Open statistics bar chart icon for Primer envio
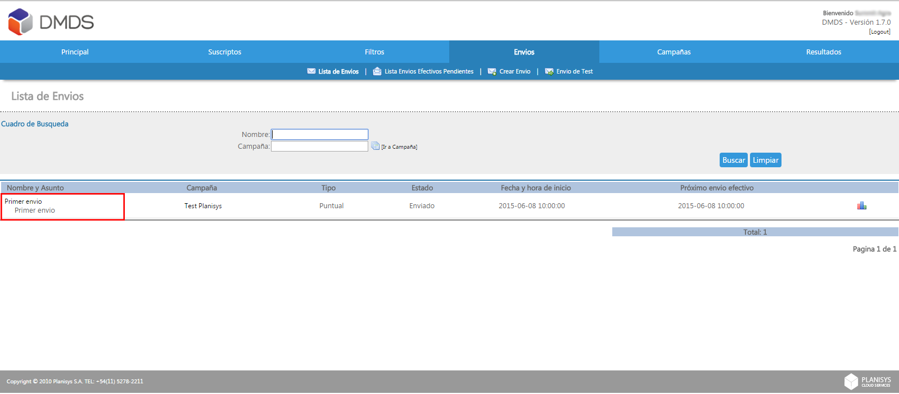This screenshot has height=394, width=899. coord(861,206)
